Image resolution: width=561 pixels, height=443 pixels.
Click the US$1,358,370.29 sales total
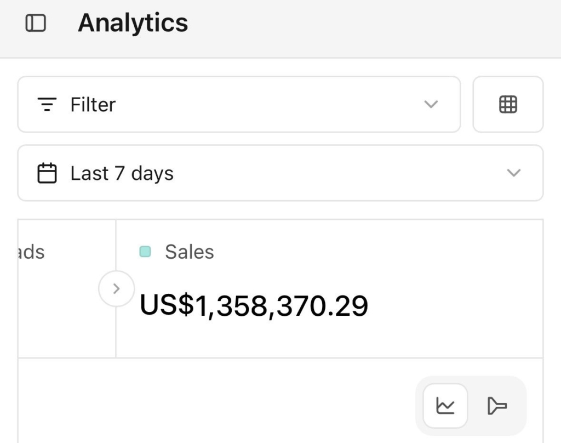point(254,305)
